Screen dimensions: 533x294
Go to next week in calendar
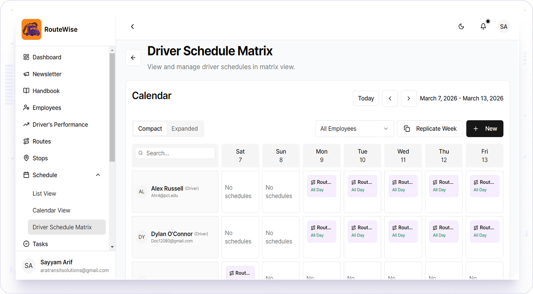click(408, 99)
